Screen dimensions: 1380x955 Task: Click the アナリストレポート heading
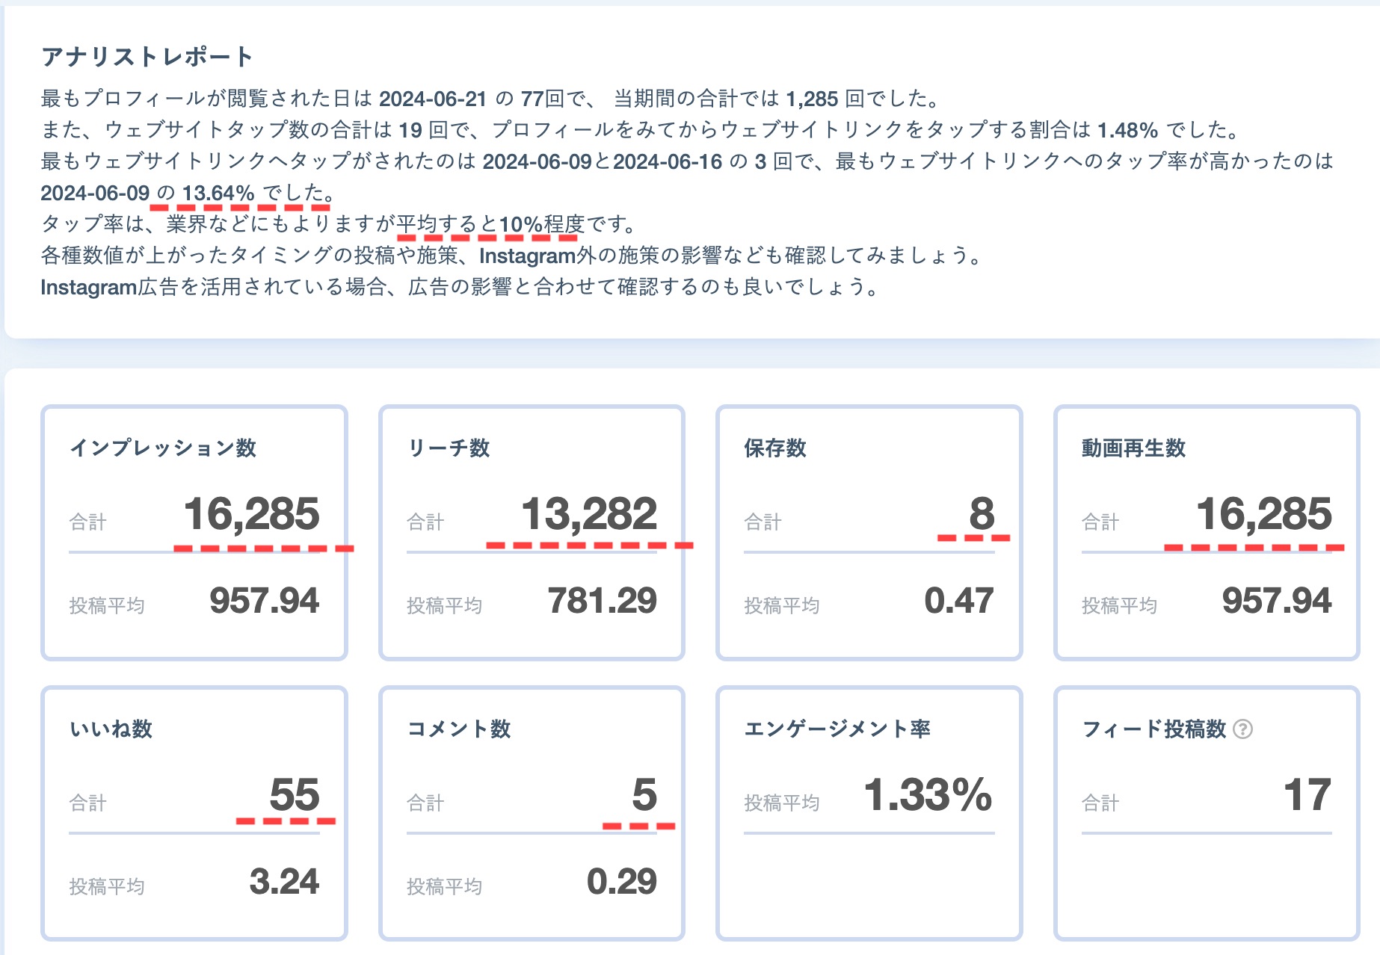tap(147, 56)
